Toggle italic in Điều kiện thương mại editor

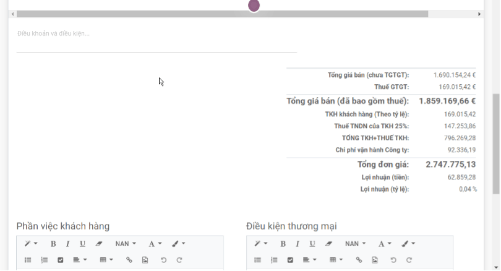click(297, 244)
